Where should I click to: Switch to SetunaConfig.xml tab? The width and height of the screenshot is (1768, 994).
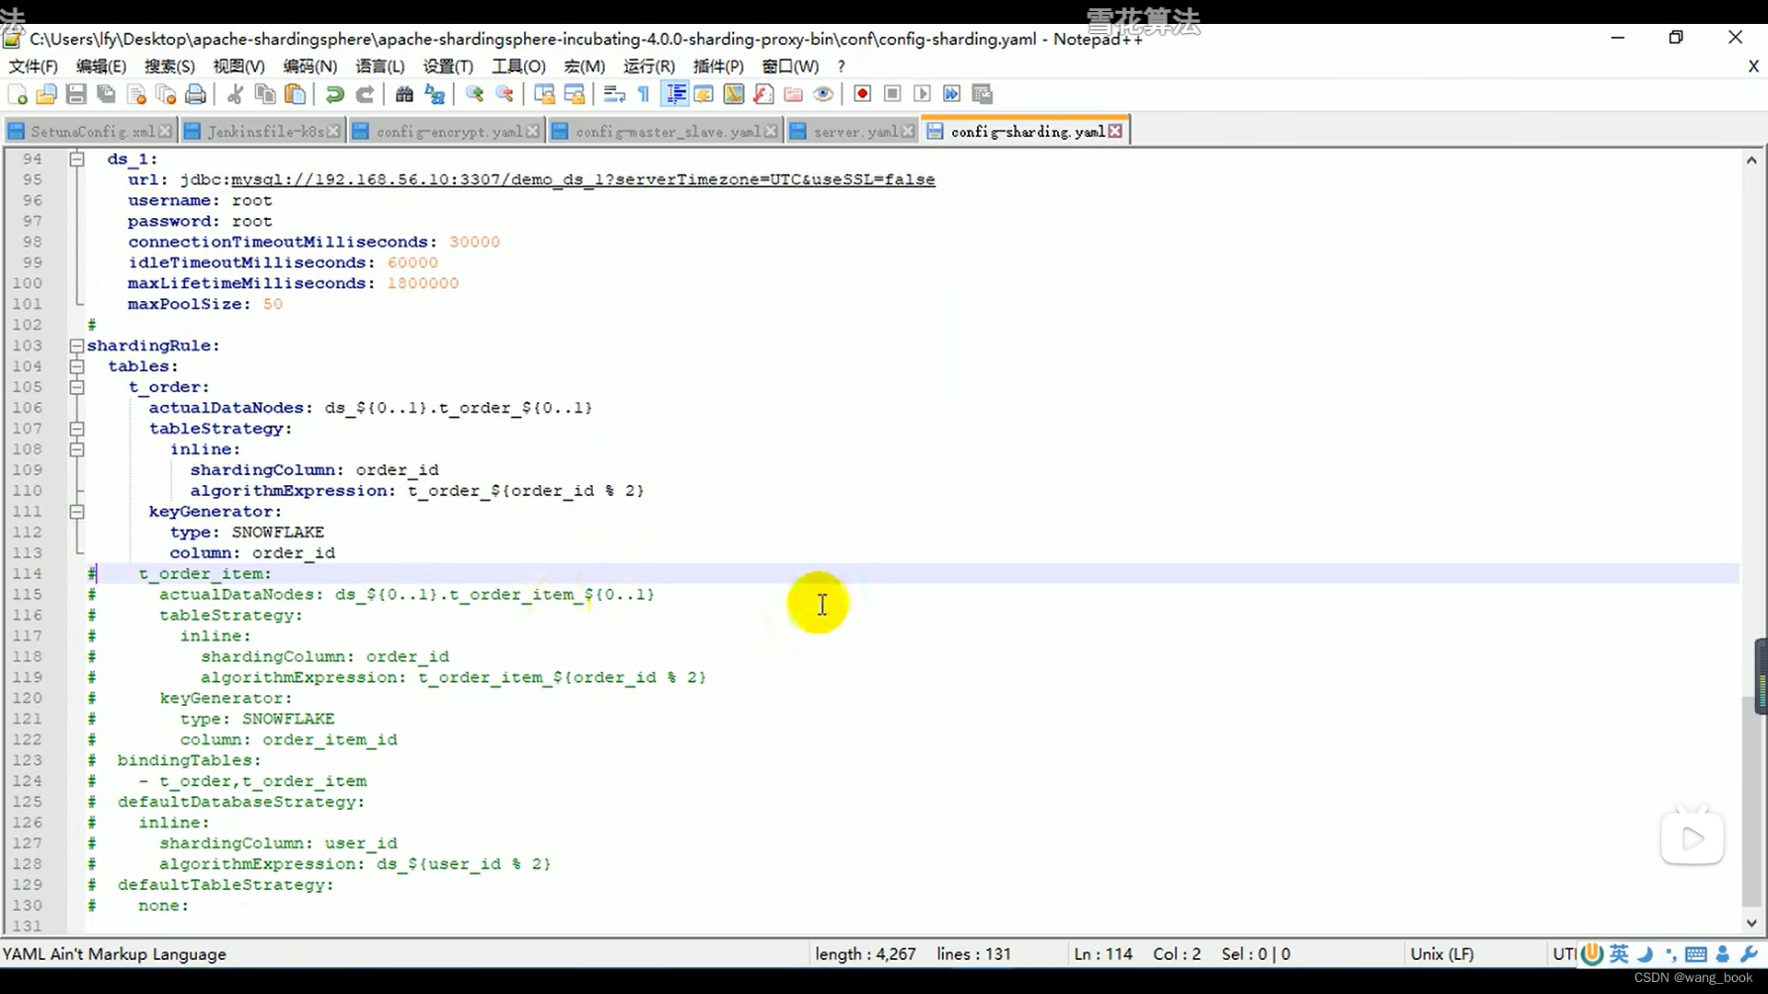click(x=92, y=132)
